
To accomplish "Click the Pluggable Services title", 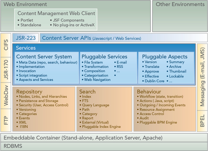I will click(104, 56).
